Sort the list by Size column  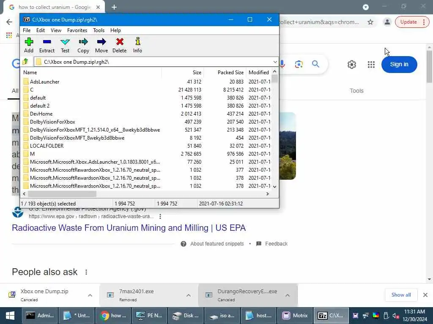point(183,73)
